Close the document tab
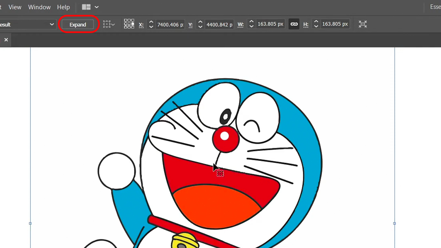 coord(6,40)
